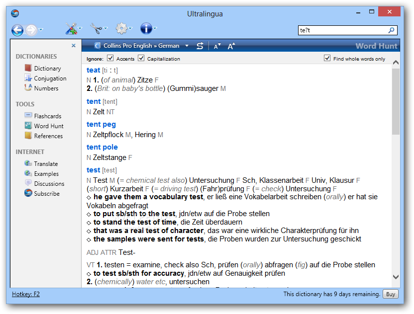Click the blue Back arrow button
The height and width of the screenshot is (314, 414).
tap(17, 30)
